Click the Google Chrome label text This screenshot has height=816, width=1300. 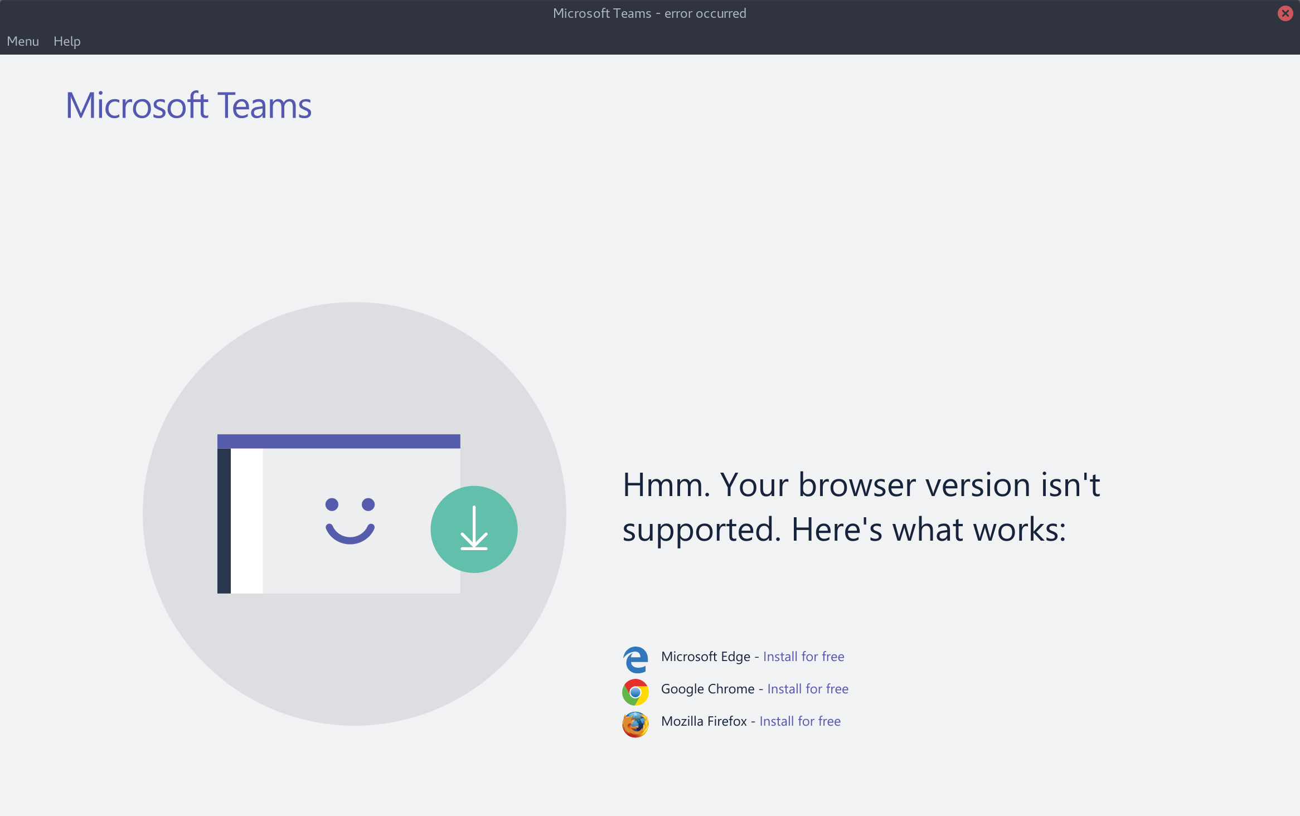pyautogui.click(x=707, y=689)
